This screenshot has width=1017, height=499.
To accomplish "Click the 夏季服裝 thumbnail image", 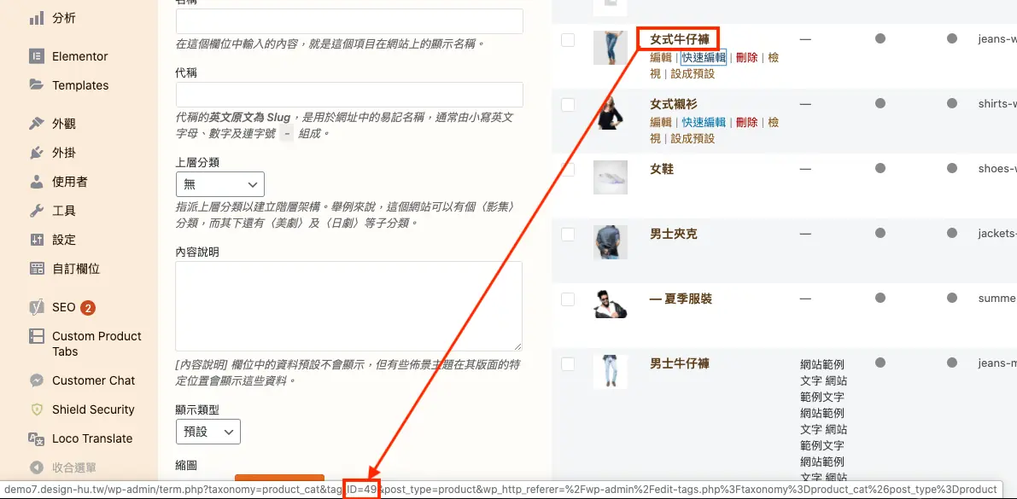I will [611, 305].
